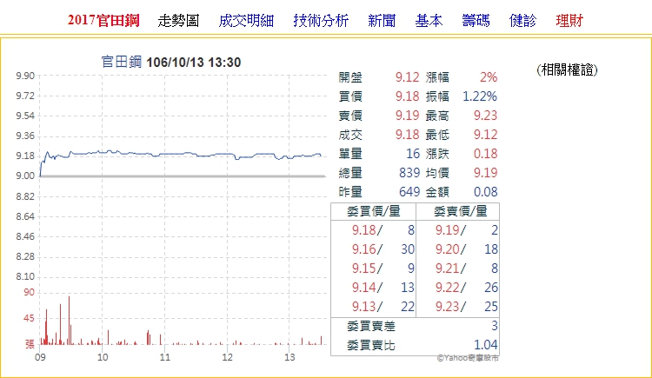
Task: Click the 理財 link
Action: point(569,21)
